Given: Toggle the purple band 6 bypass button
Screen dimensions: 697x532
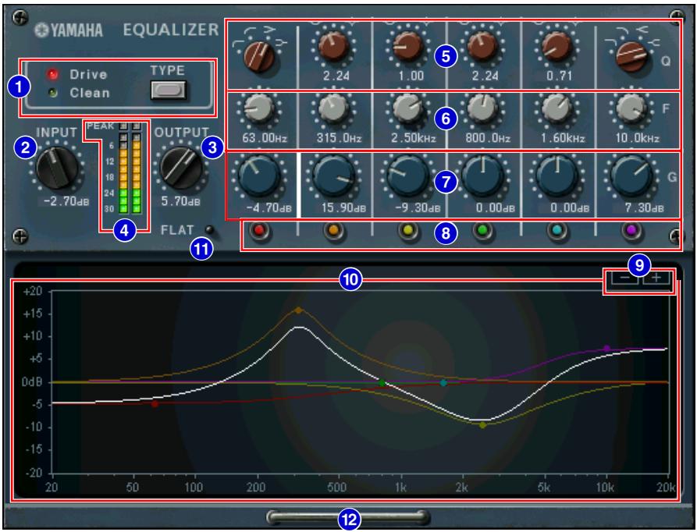Looking at the screenshot, I should [632, 231].
